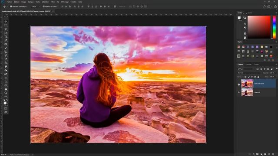The height and width of the screenshot is (156, 278).
Task: Select the Lasso tool
Action: 6,29
